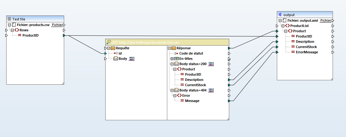346x137 pixels.
Task: Click the Text file component header icon
Action: click(9, 19)
